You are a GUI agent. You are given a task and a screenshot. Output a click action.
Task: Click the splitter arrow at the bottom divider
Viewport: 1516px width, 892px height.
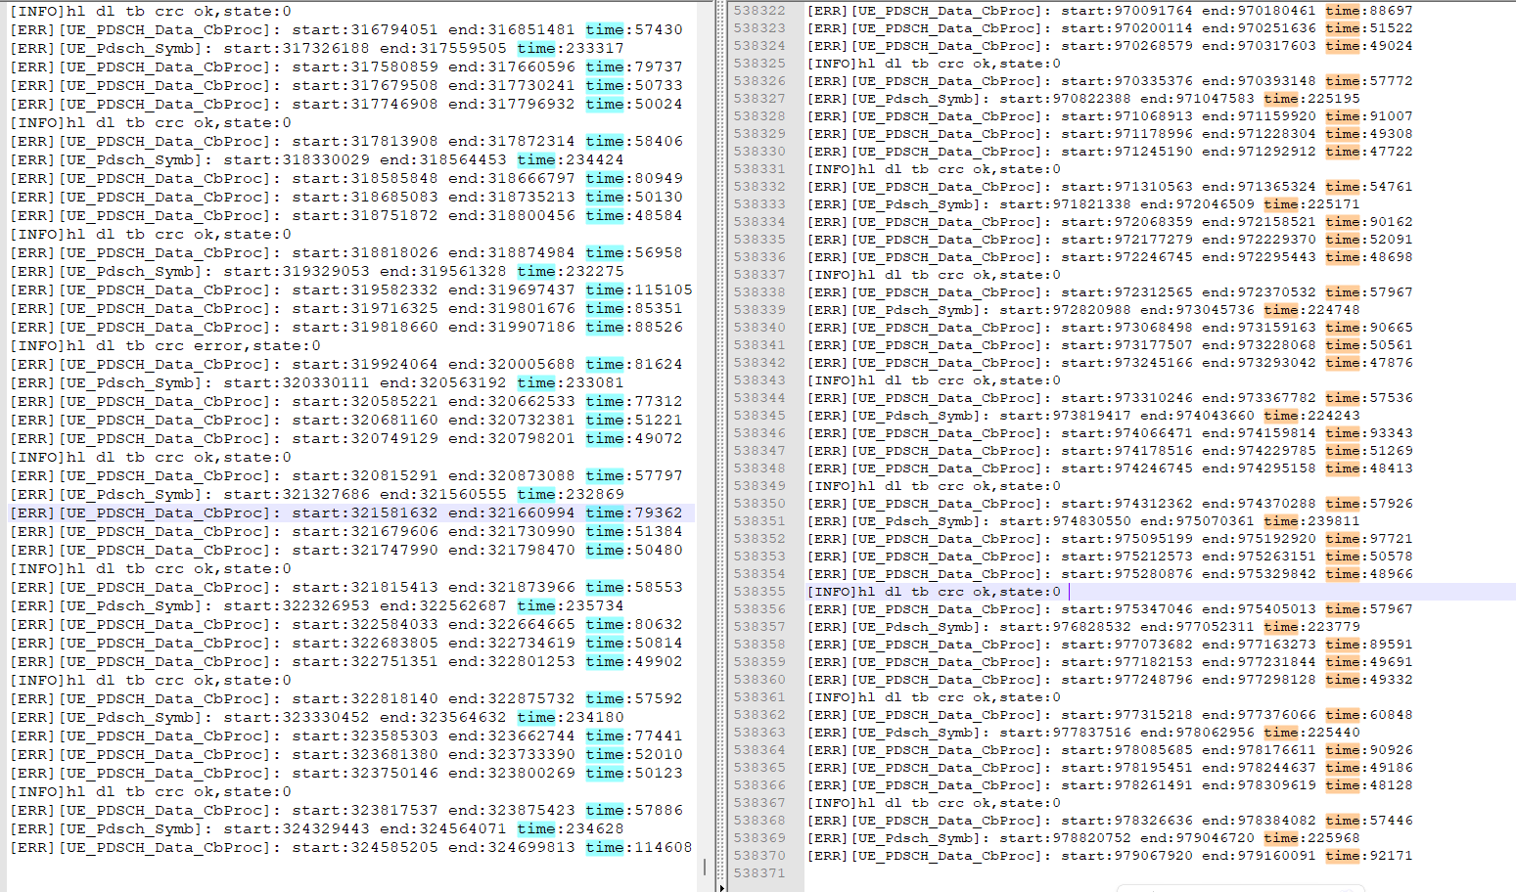coord(722,887)
